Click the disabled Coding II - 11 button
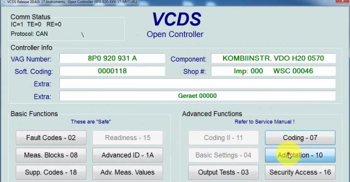 coord(223,138)
